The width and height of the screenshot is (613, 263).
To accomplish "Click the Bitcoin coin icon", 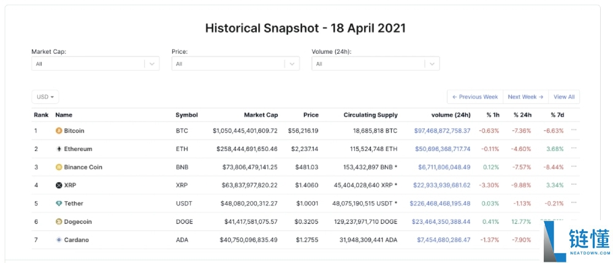I will coord(59,131).
